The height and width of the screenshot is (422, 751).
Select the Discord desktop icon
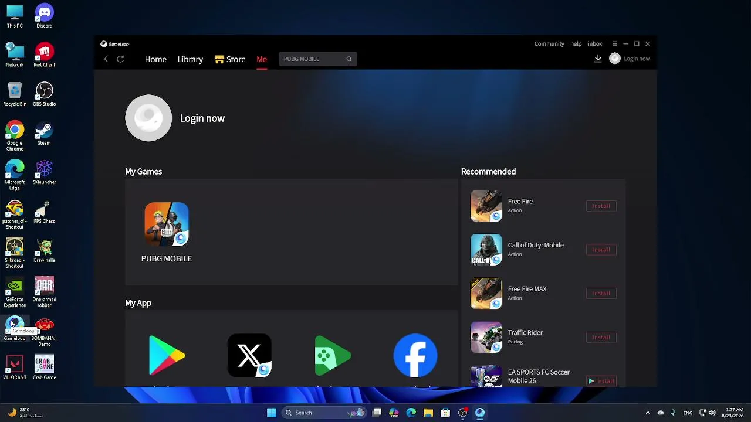pos(45,16)
